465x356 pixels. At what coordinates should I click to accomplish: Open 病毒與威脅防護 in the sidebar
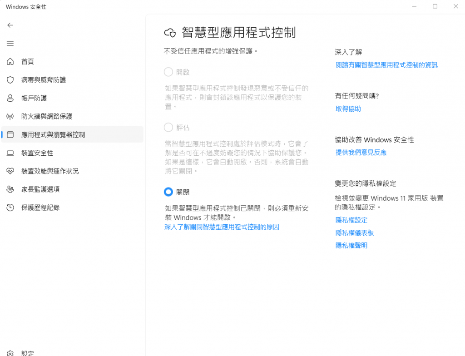[x=72, y=80]
